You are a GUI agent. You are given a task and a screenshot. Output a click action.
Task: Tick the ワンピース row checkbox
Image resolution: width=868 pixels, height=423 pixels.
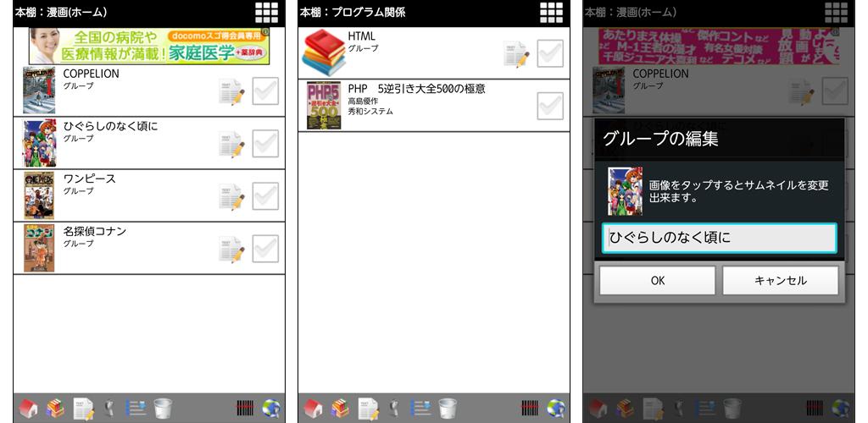pos(265,196)
